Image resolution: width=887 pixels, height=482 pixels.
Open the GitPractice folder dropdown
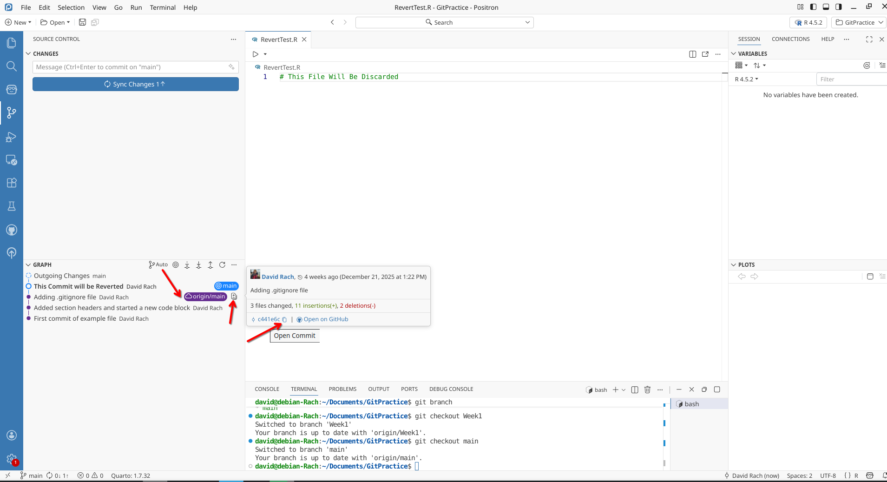coord(859,22)
